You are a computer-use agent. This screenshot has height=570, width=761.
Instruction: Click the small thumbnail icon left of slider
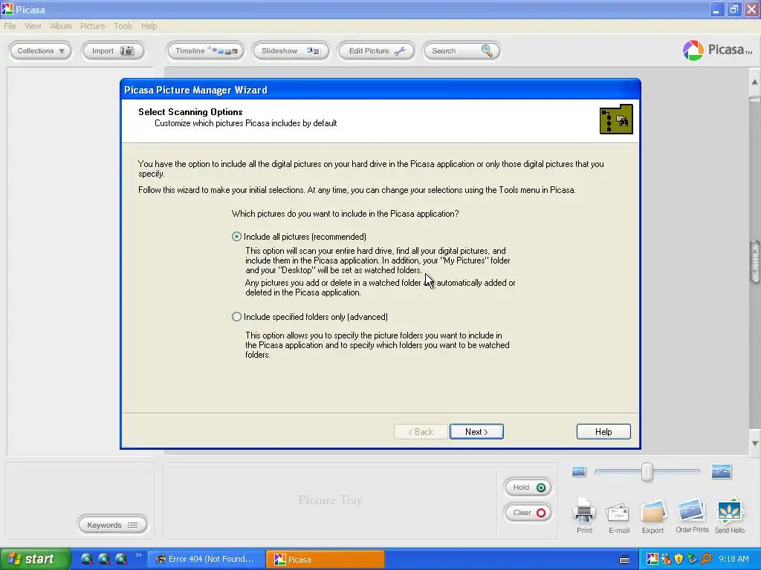(579, 471)
